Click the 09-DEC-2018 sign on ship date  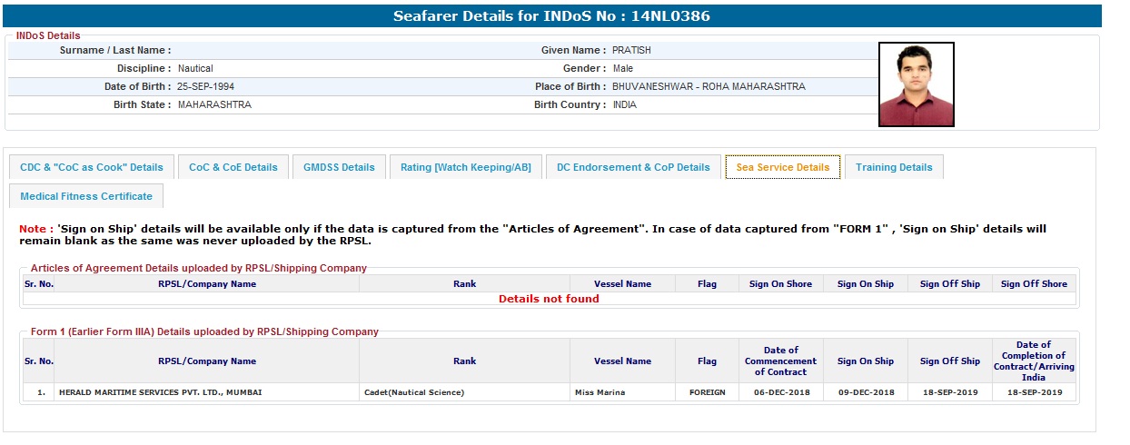click(x=865, y=392)
